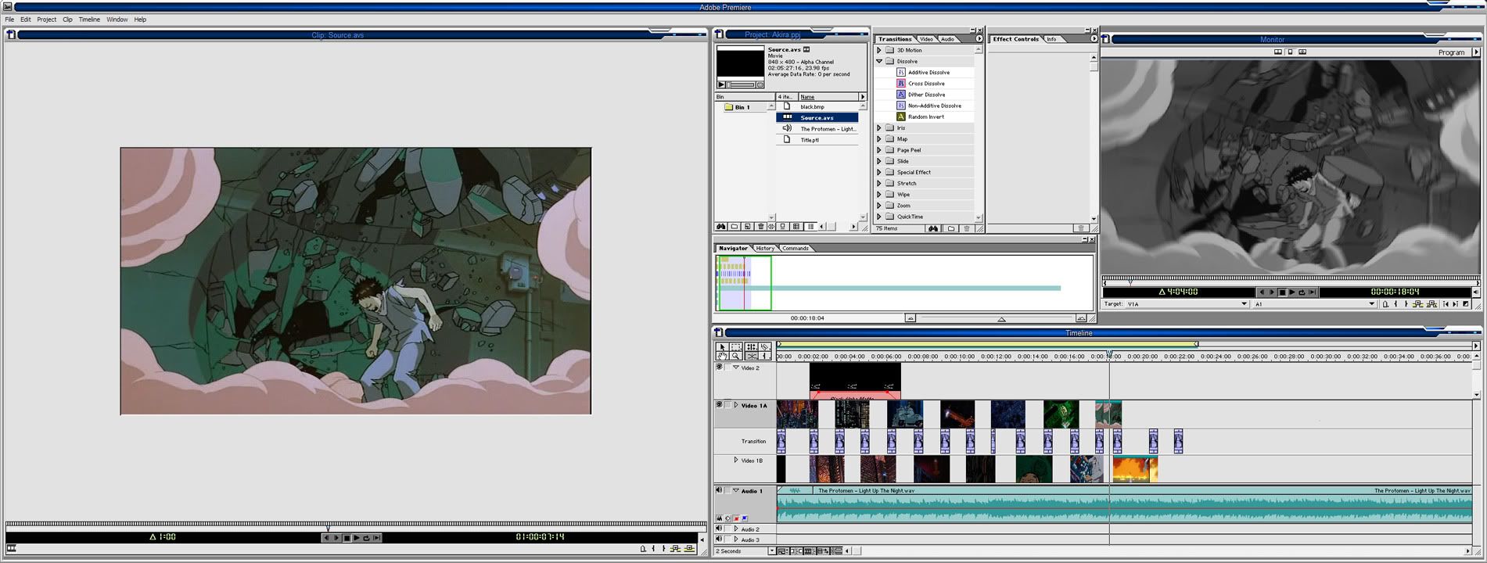Open the Clip menu
1487x563 pixels.
click(x=67, y=20)
